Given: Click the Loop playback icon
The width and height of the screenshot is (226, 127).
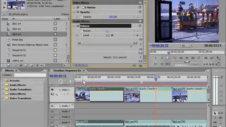Looking at the screenshot, I should (x=206, y=58).
